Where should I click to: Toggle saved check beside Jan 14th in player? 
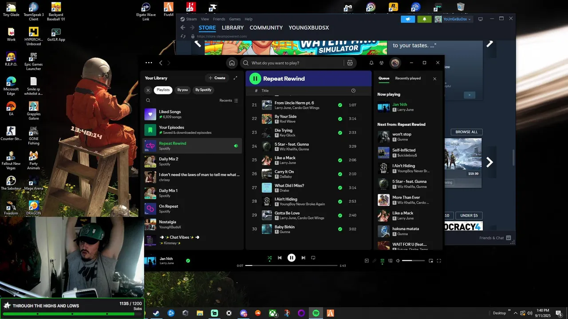[x=188, y=261]
